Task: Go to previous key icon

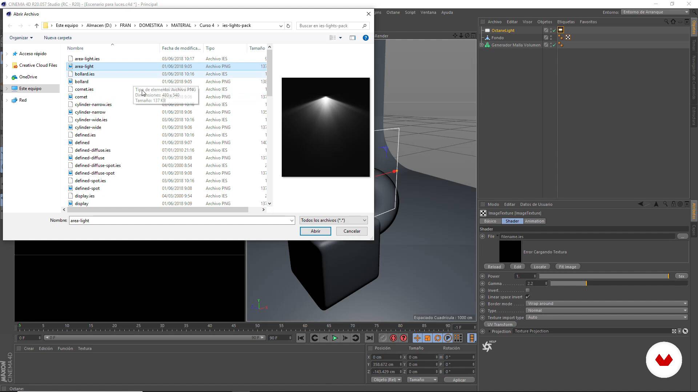Action: tap(315, 338)
